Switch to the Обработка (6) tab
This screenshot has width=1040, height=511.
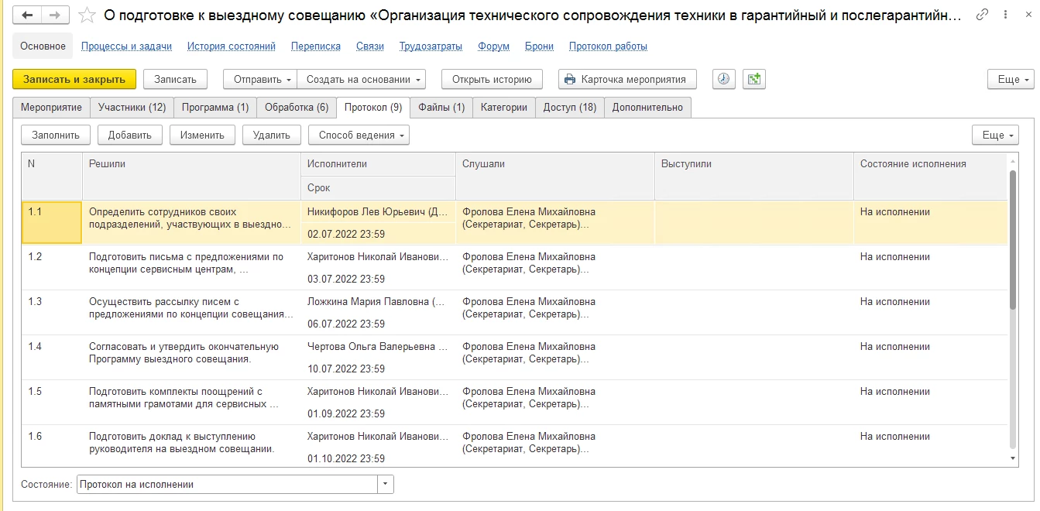[297, 108]
